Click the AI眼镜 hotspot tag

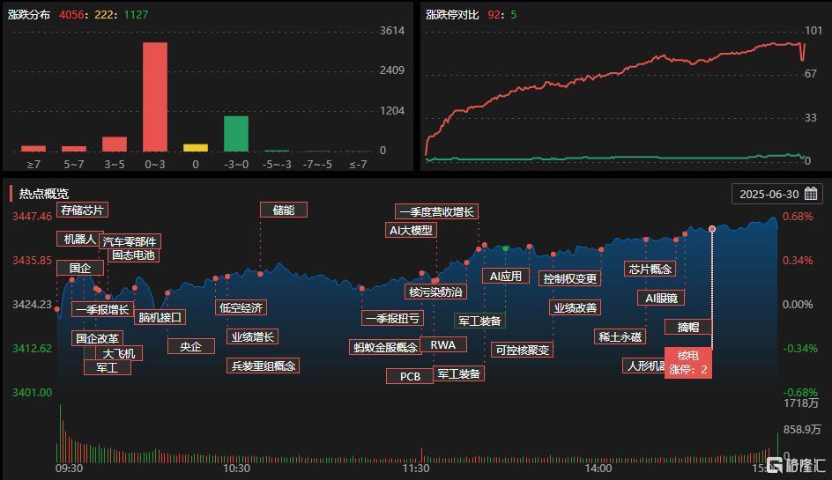coord(661,298)
